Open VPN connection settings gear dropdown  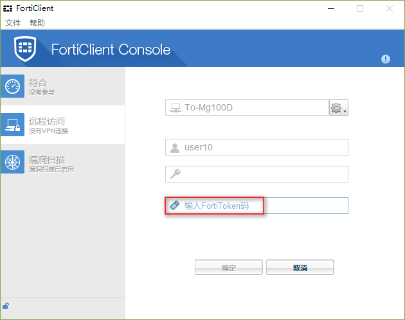click(x=339, y=107)
